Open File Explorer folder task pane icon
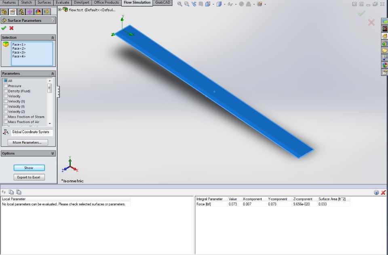The height and width of the screenshot is (255, 388). click(x=385, y=50)
